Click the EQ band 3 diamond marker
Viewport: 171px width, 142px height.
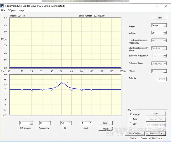[42, 90]
